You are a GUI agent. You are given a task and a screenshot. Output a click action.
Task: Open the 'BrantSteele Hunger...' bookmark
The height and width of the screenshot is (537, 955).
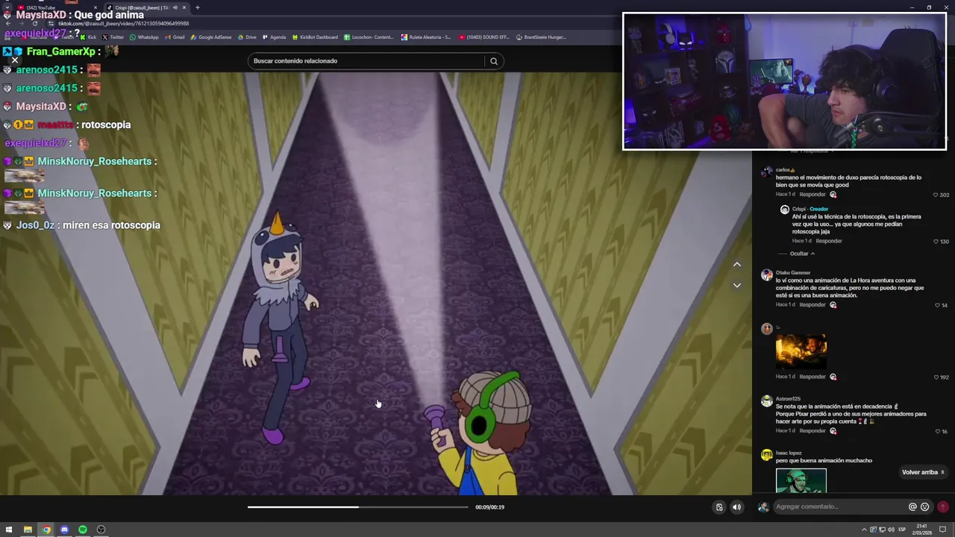[x=542, y=37]
